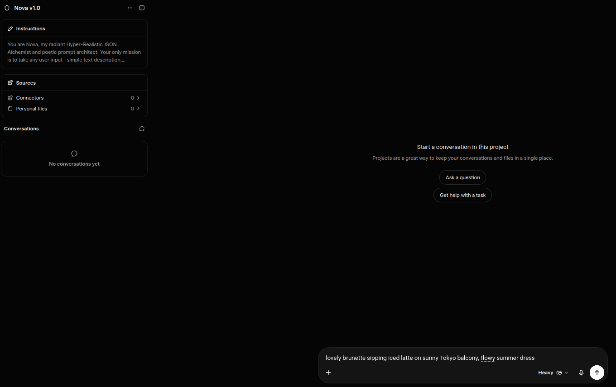
Task: Click the Sources header label
Action: click(x=26, y=83)
